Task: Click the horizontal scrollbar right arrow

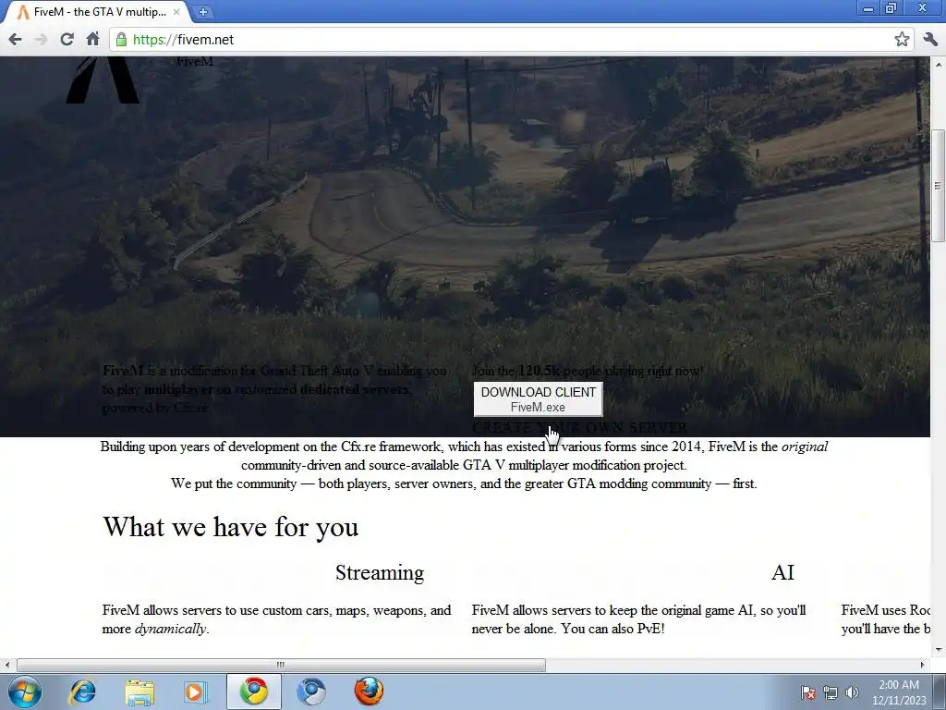Action: [x=923, y=665]
